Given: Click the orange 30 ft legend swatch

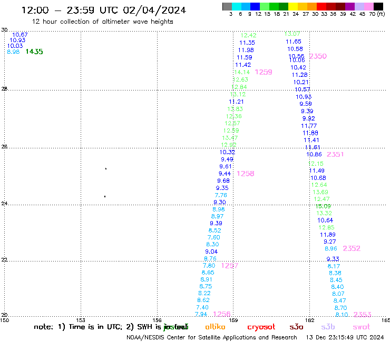Looking at the screenshot, I should [312, 6].
